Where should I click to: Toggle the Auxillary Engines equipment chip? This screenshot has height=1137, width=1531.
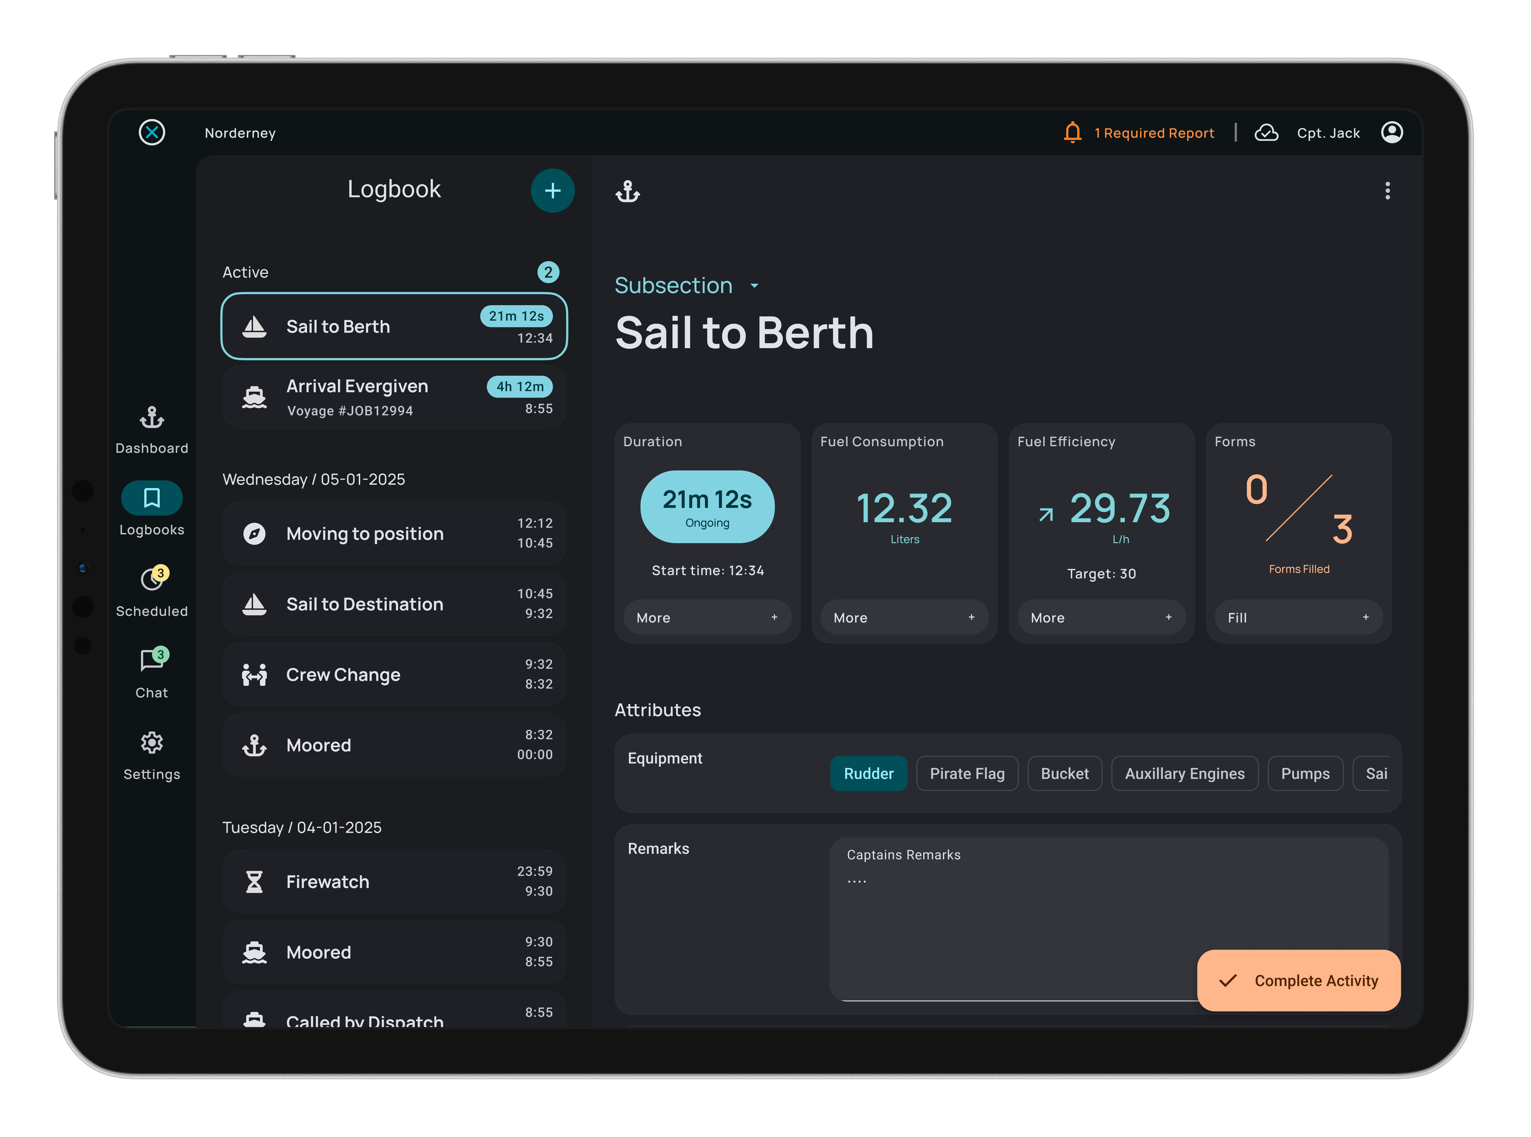tap(1184, 774)
